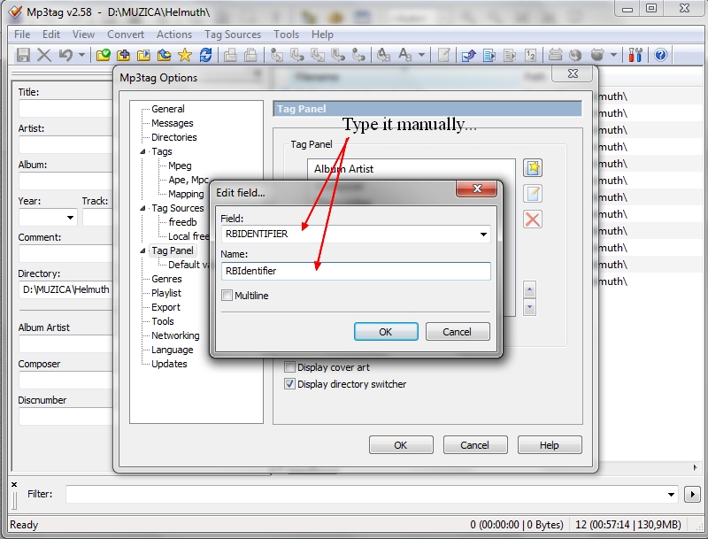Click the Name input field
The width and height of the screenshot is (708, 539).
(356, 271)
